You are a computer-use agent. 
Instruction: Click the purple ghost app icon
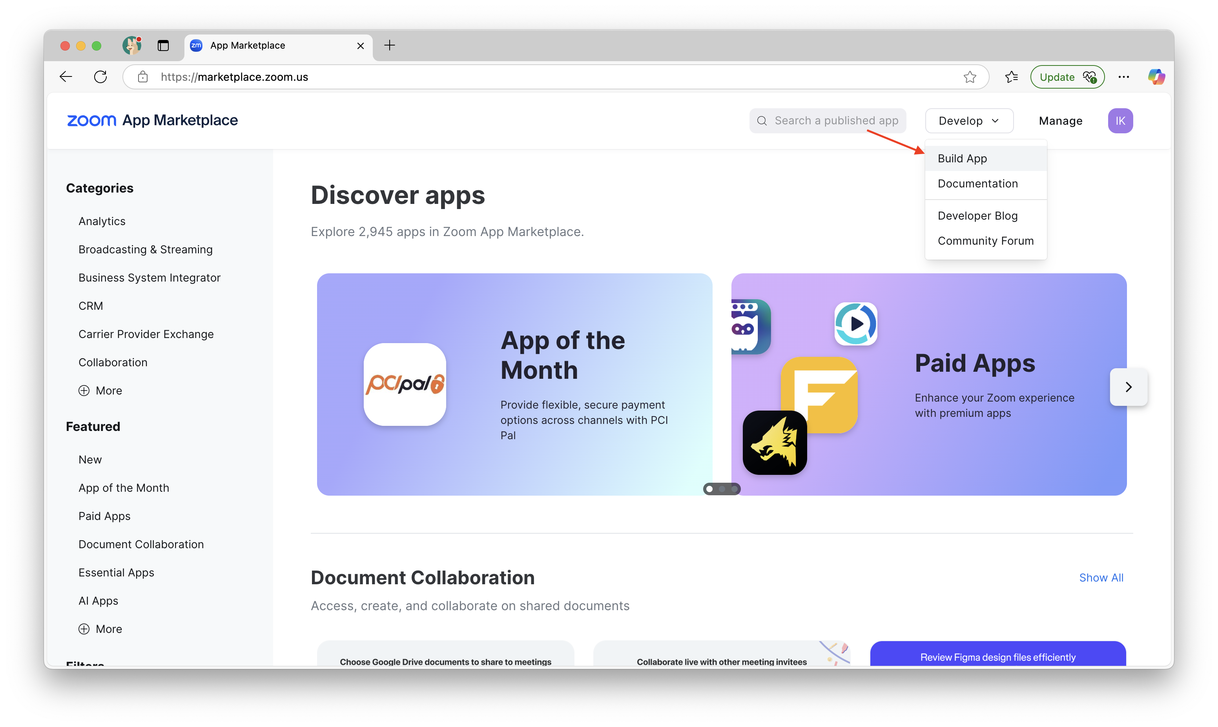751,327
